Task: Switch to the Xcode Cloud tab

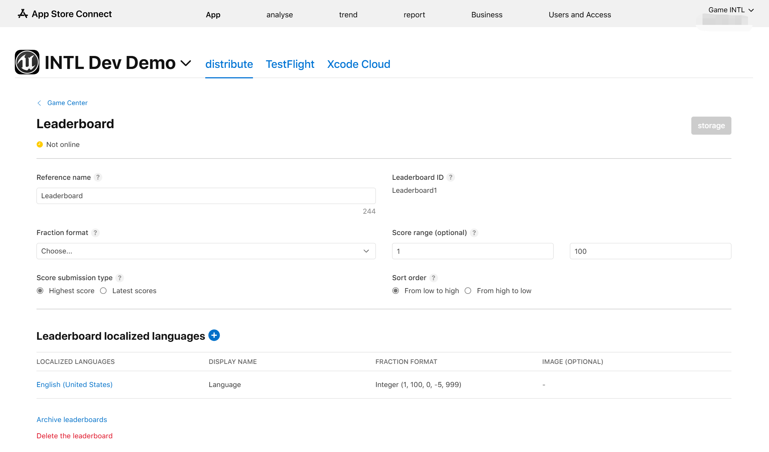Action: (x=358, y=64)
